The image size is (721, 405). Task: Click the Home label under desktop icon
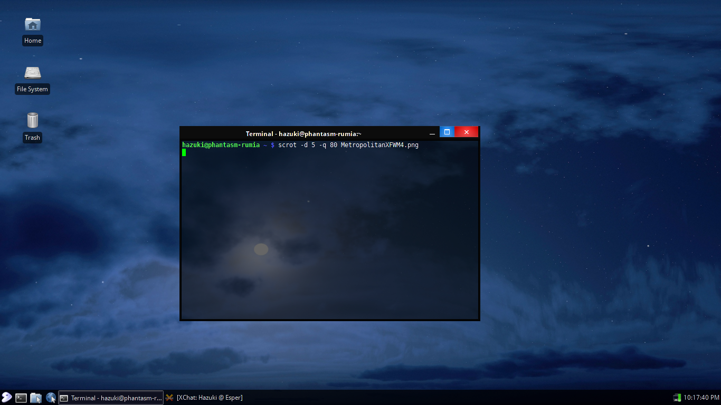coord(33,41)
